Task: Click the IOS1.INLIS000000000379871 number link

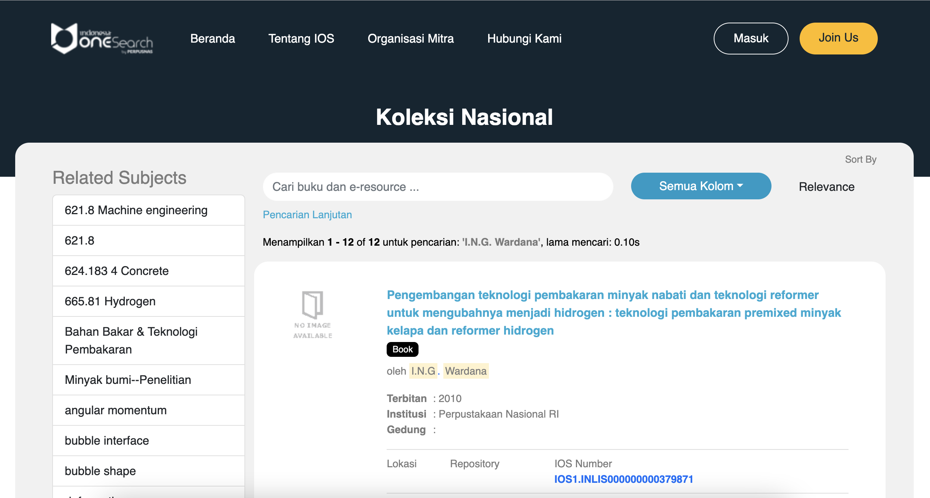Action: point(623,479)
